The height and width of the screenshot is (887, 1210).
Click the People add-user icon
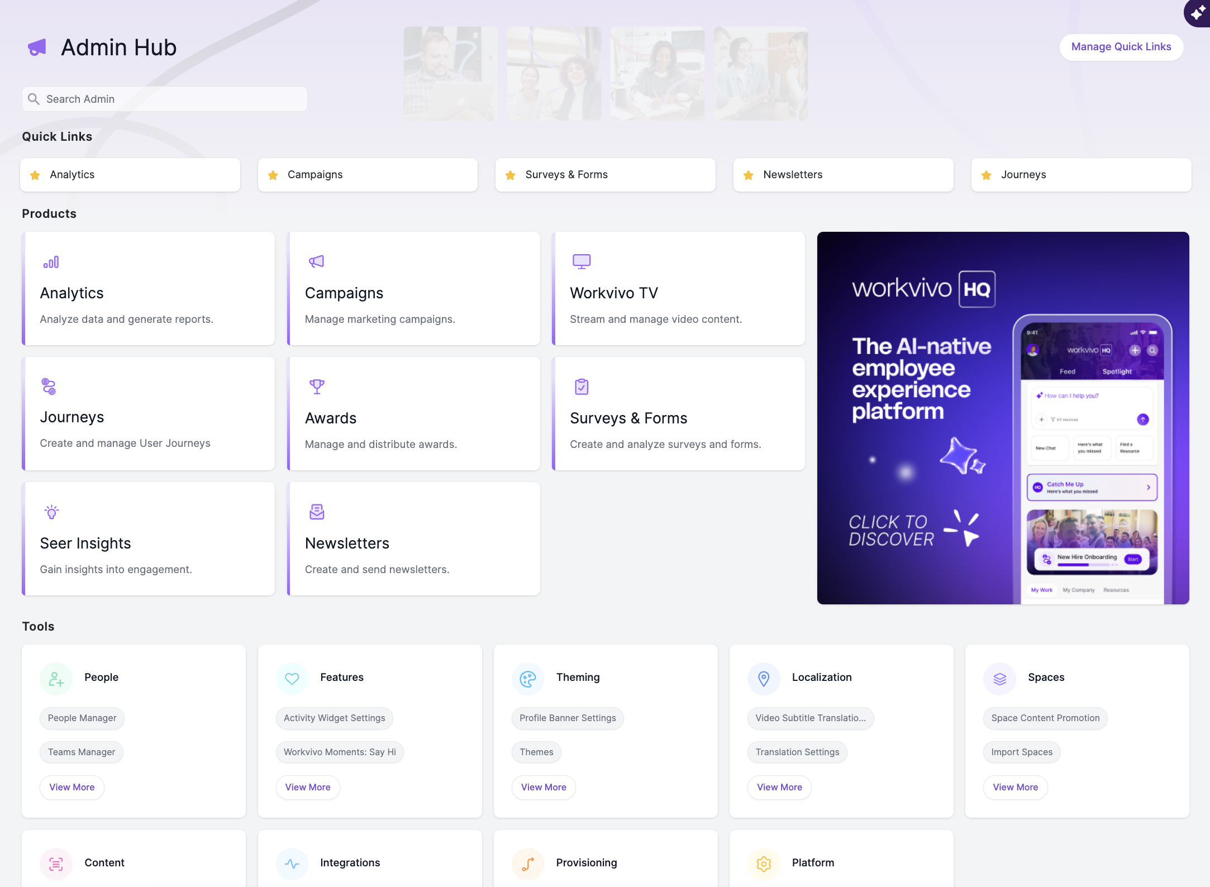[56, 679]
